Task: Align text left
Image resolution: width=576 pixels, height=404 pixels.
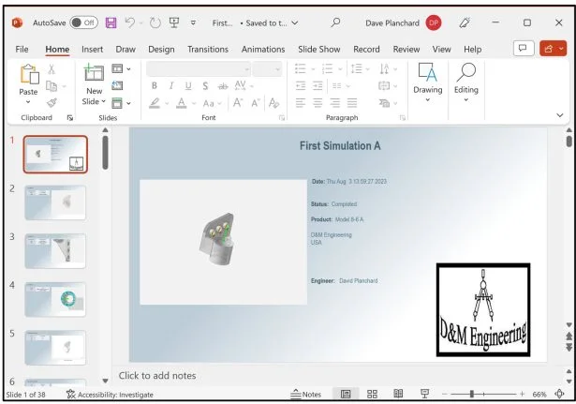Action: pos(301,103)
